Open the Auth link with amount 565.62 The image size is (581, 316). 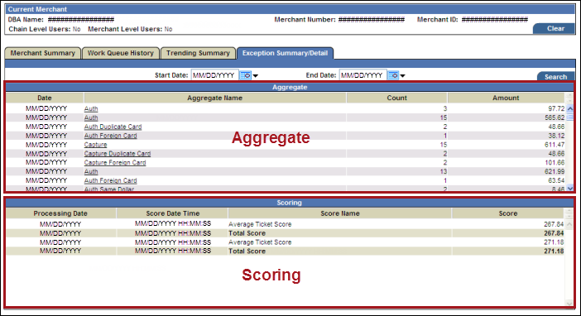point(91,117)
